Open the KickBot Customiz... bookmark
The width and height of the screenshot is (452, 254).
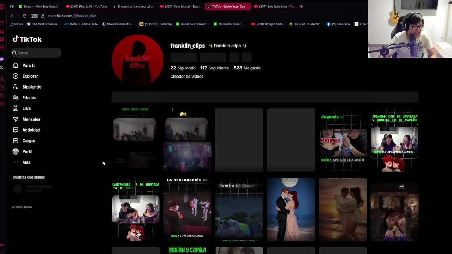click(x=305, y=24)
